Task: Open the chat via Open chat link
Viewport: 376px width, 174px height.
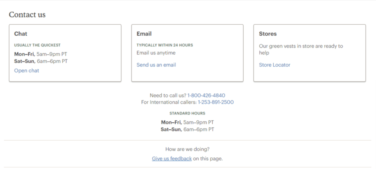Action: [27, 71]
